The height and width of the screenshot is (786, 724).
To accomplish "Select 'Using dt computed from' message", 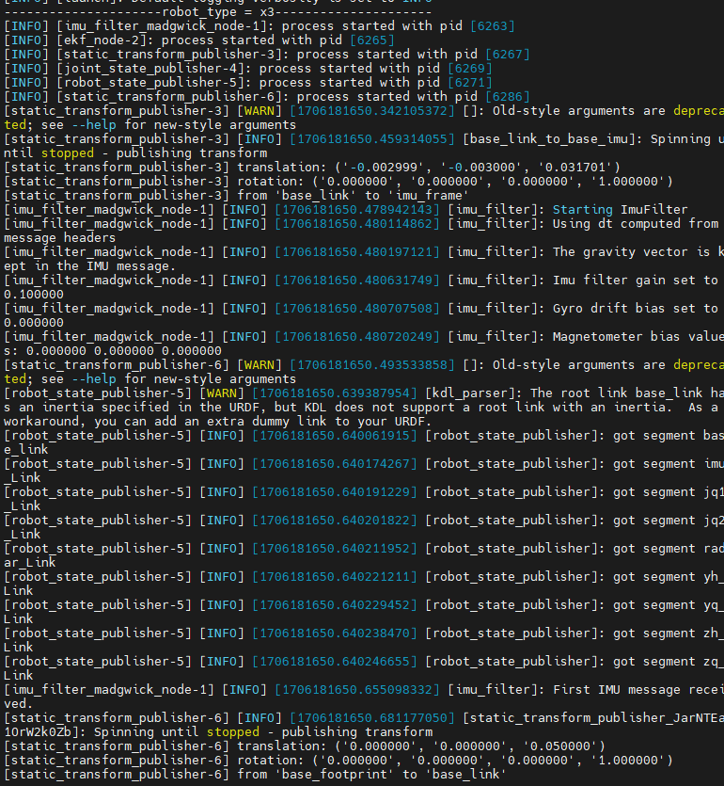I will pyautogui.click(x=636, y=224).
